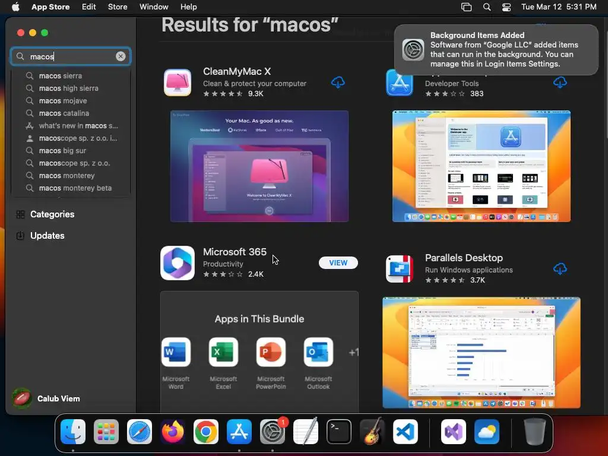The width and height of the screenshot is (608, 456).
Task: Launch Visual Studio Code from the Dock
Action: click(x=405, y=432)
